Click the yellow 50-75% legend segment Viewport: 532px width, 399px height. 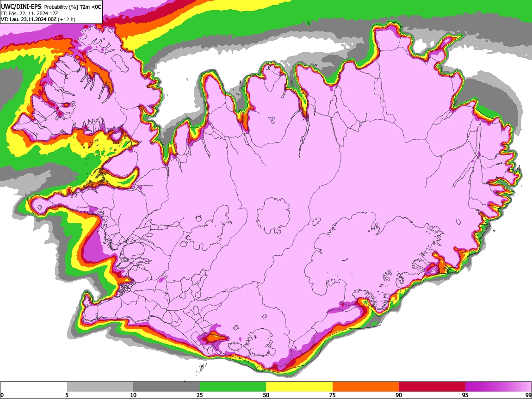[x=299, y=387]
